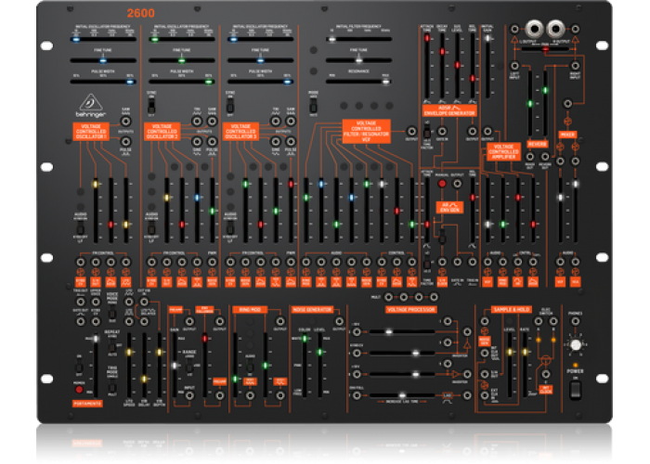Click the VCF resonance slider handle
This screenshot has height=464, width=650.
(386, 82)
